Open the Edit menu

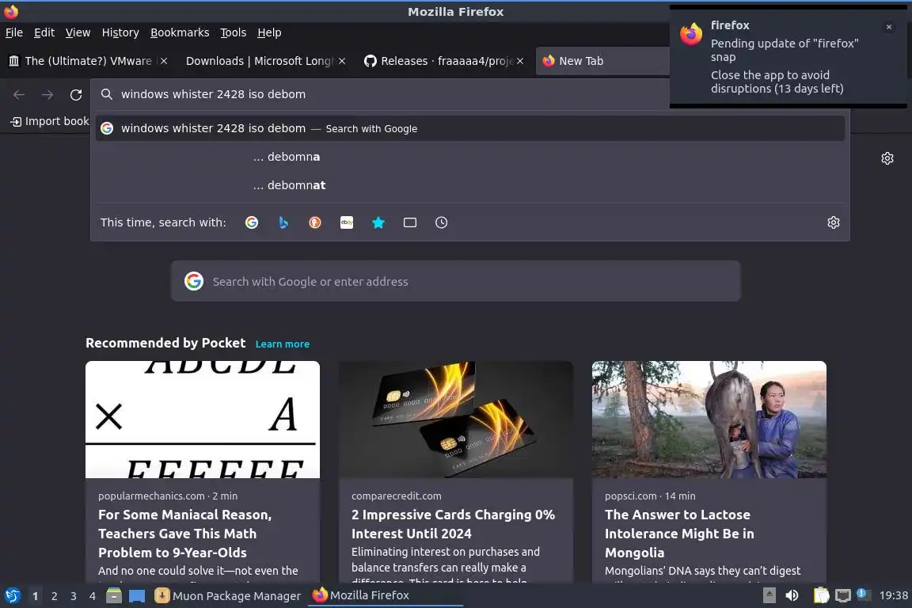click(44, 32)
